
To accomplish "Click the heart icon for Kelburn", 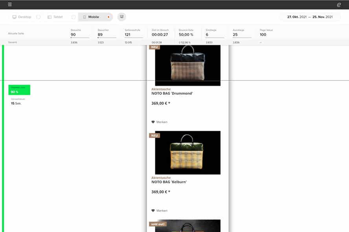I will tap(153, 211).
